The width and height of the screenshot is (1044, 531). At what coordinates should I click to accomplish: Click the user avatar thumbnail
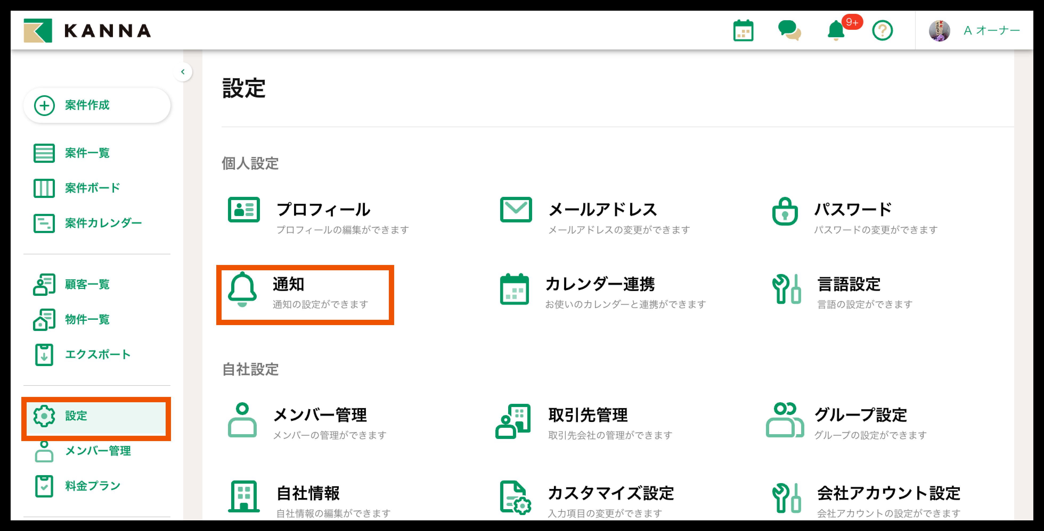939,31
